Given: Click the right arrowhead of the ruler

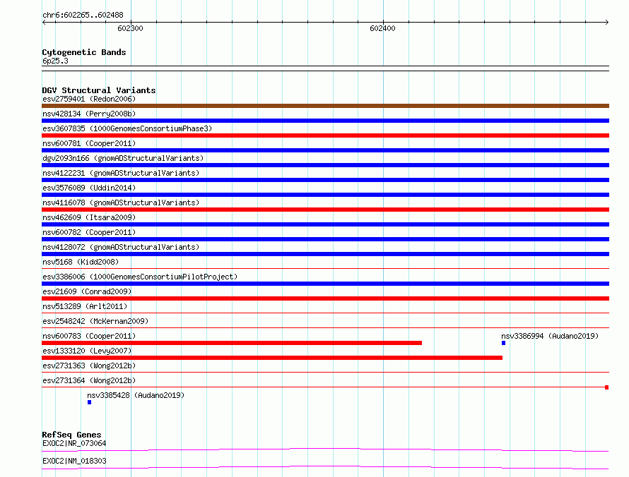Looking at the screenshot, I should (607, 22).
